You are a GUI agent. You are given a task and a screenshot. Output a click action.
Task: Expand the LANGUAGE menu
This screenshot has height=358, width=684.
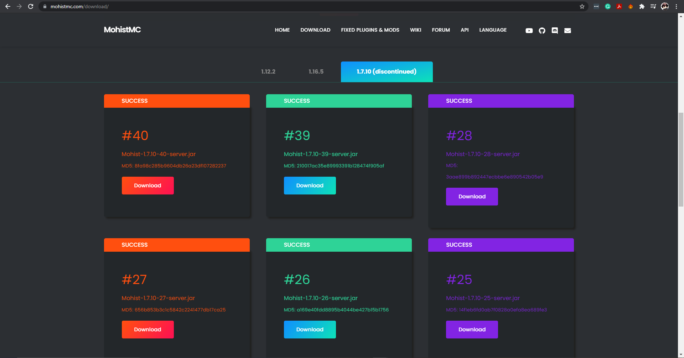coord(493,30)
